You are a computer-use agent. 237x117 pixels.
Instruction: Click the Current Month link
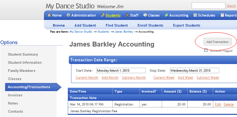(87, 78)
